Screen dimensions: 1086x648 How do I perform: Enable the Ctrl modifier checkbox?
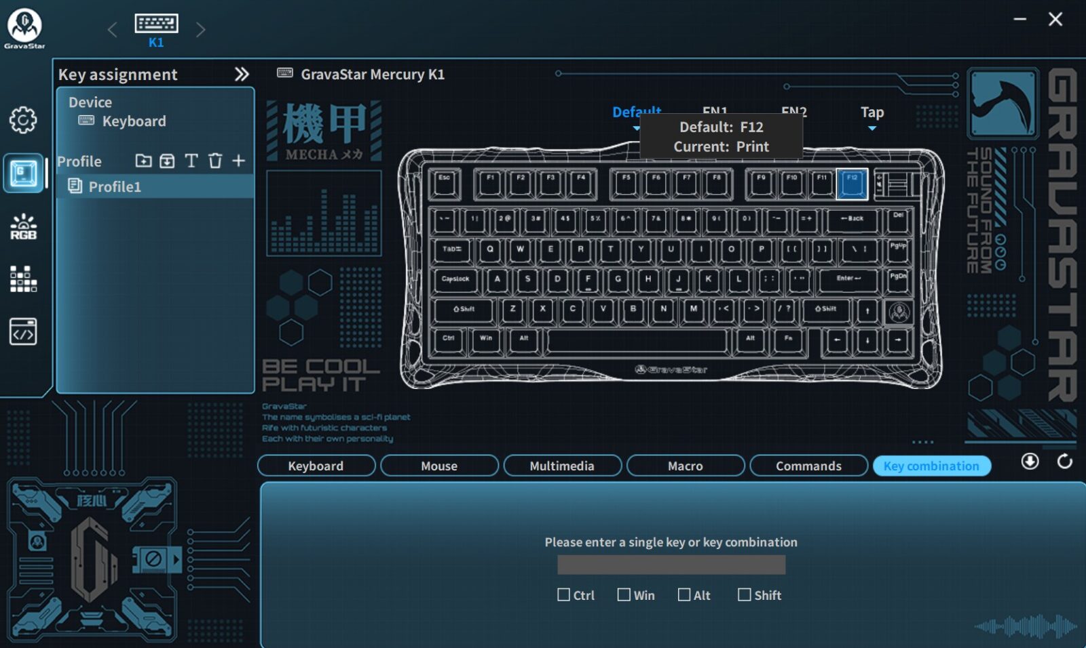[x=563, y=594]
